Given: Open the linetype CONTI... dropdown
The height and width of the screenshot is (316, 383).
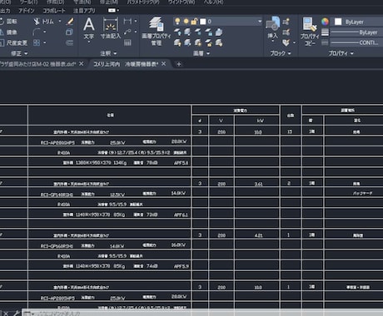Looking at the screenshot, I should coord(357,42).
